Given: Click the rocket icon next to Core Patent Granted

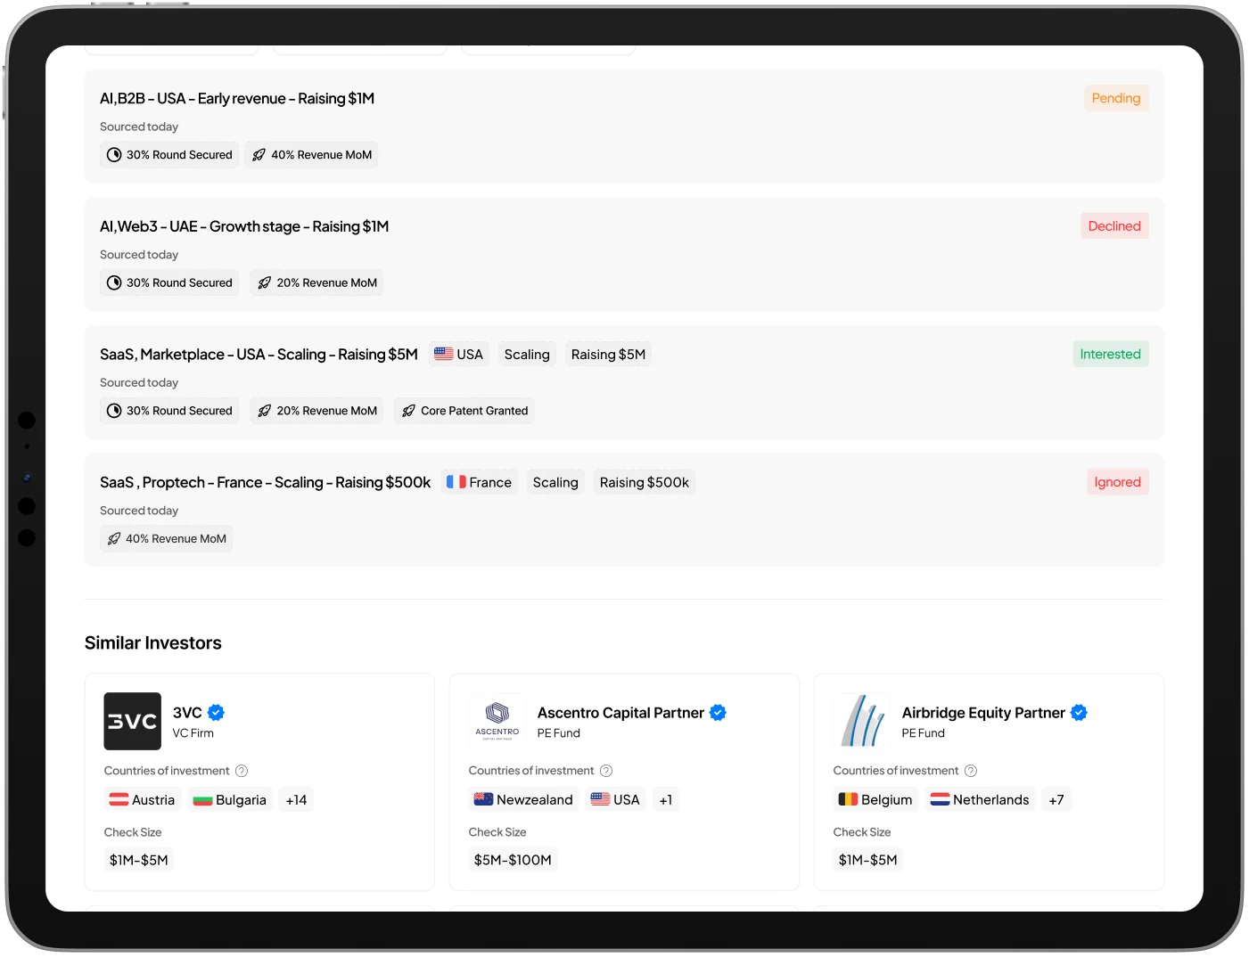Looking at the screenshot, I should pos(408,411).
